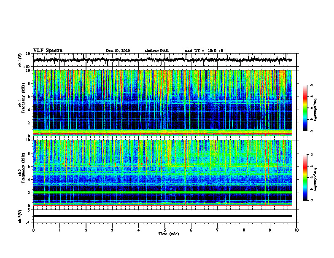
Task: Click time axis tick label "2"
Action: (86, 230)
